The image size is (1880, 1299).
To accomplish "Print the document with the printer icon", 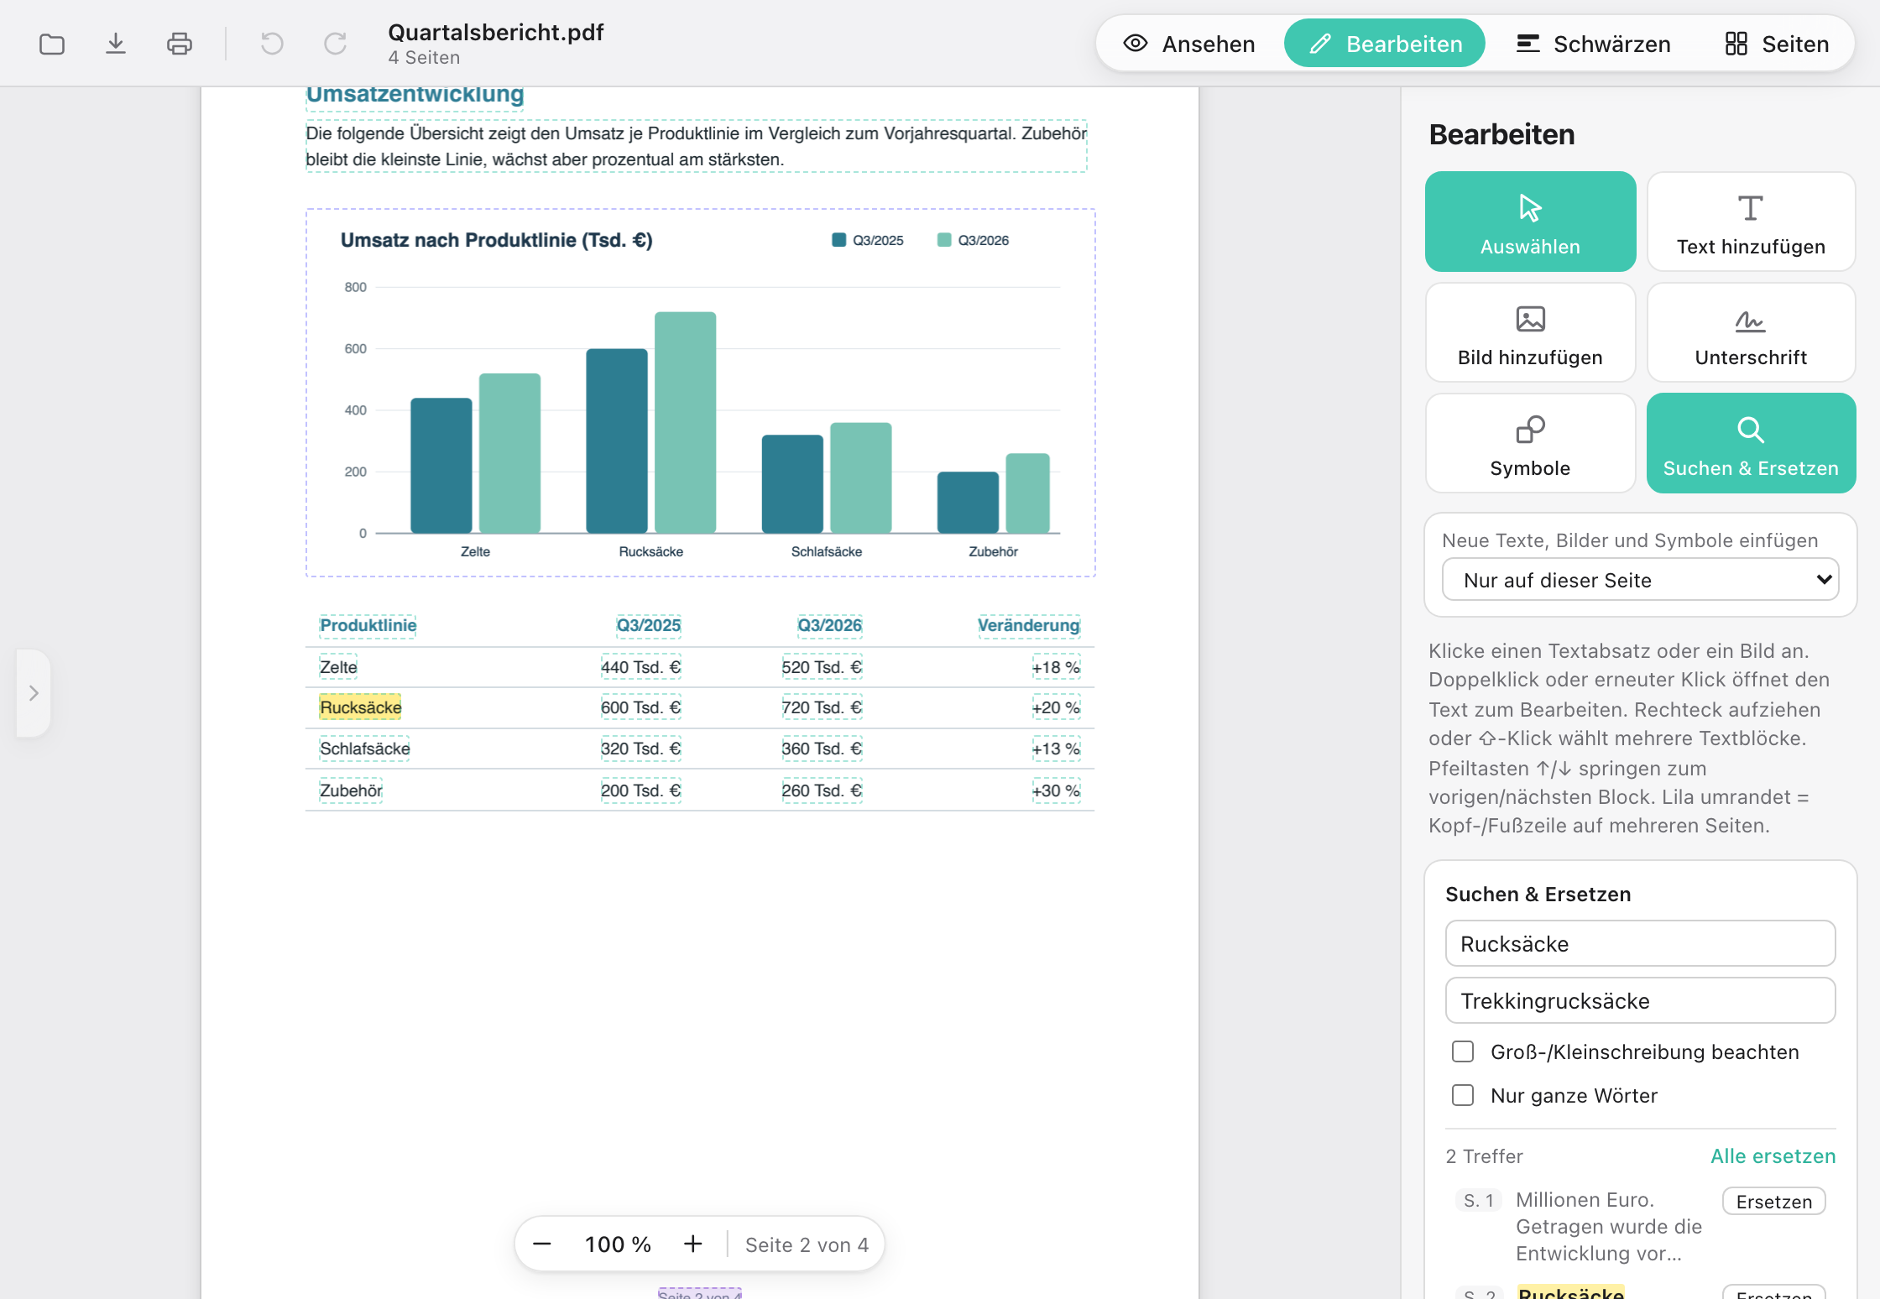I will tap(180, 44).
